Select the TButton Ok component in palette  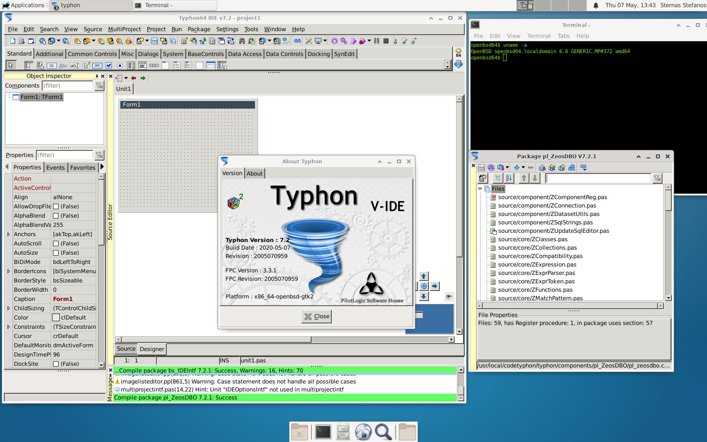coord(52,65)
